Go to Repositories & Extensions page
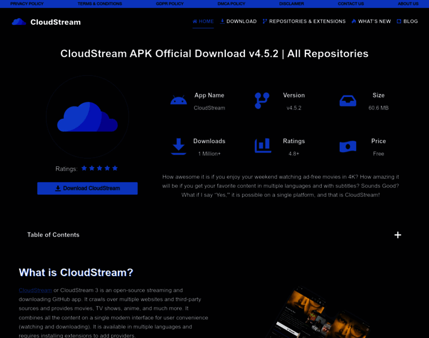The height and width of the screenshot is (338, 429). click(304, 21)
